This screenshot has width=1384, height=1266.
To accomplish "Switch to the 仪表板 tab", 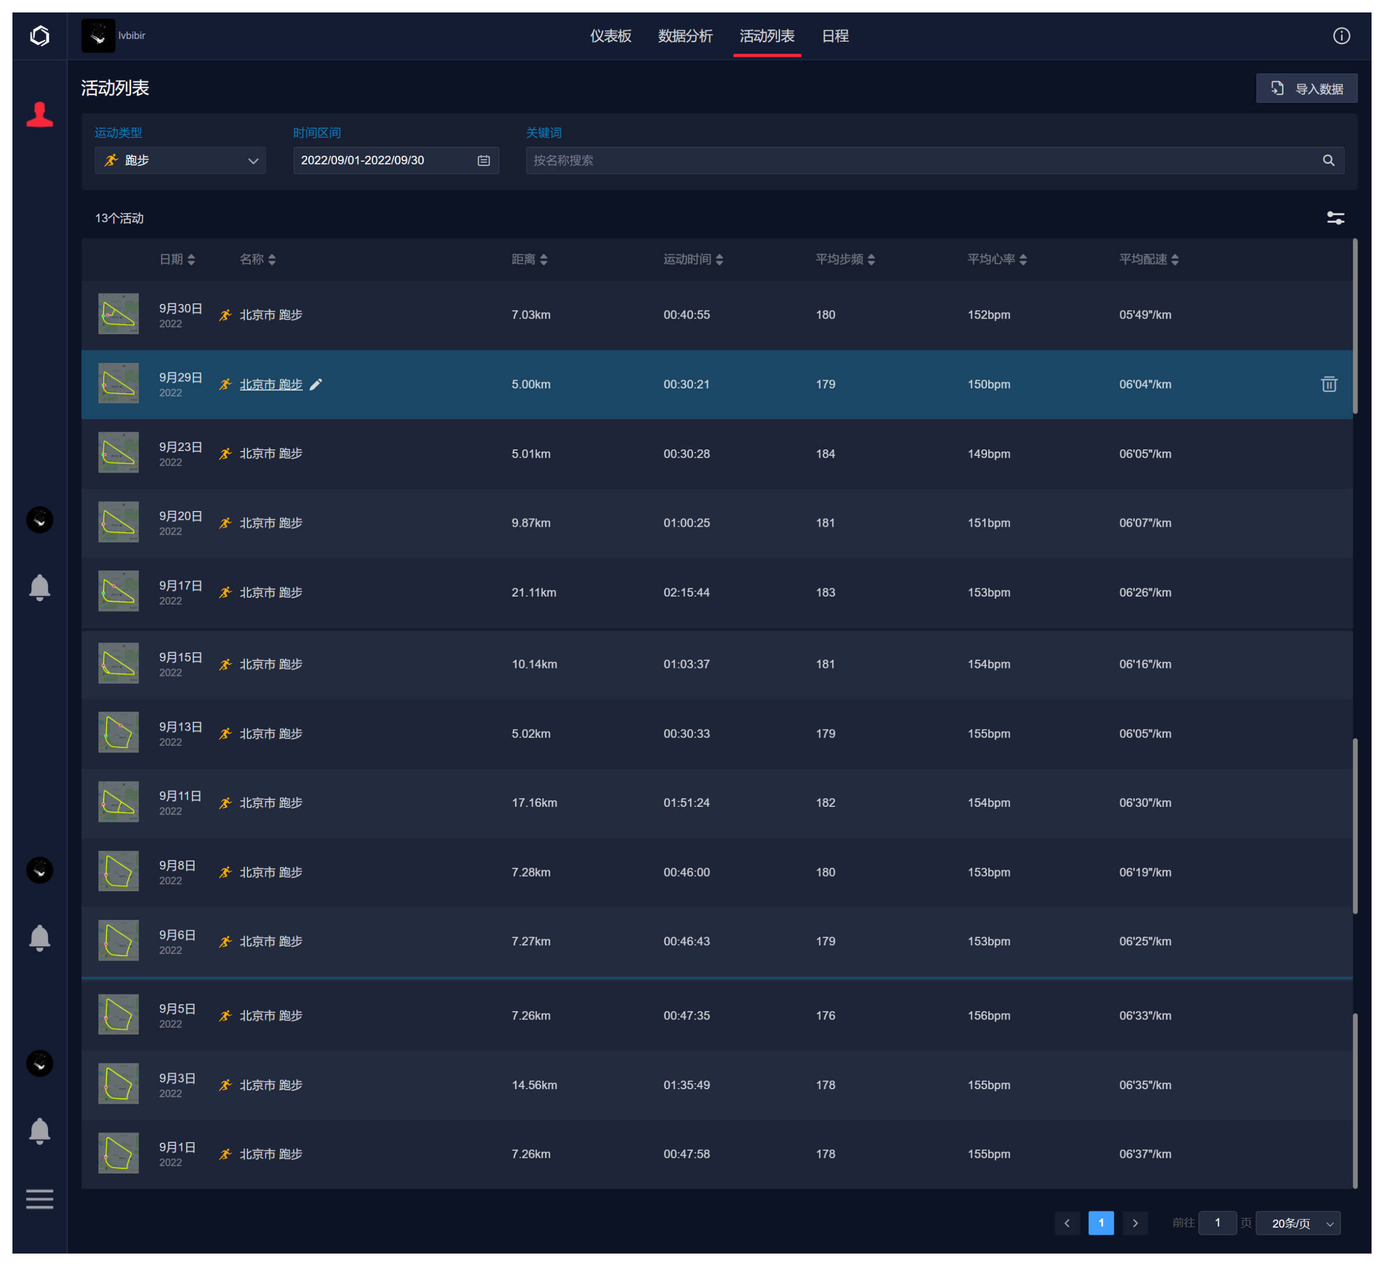I will coord(610,36).
